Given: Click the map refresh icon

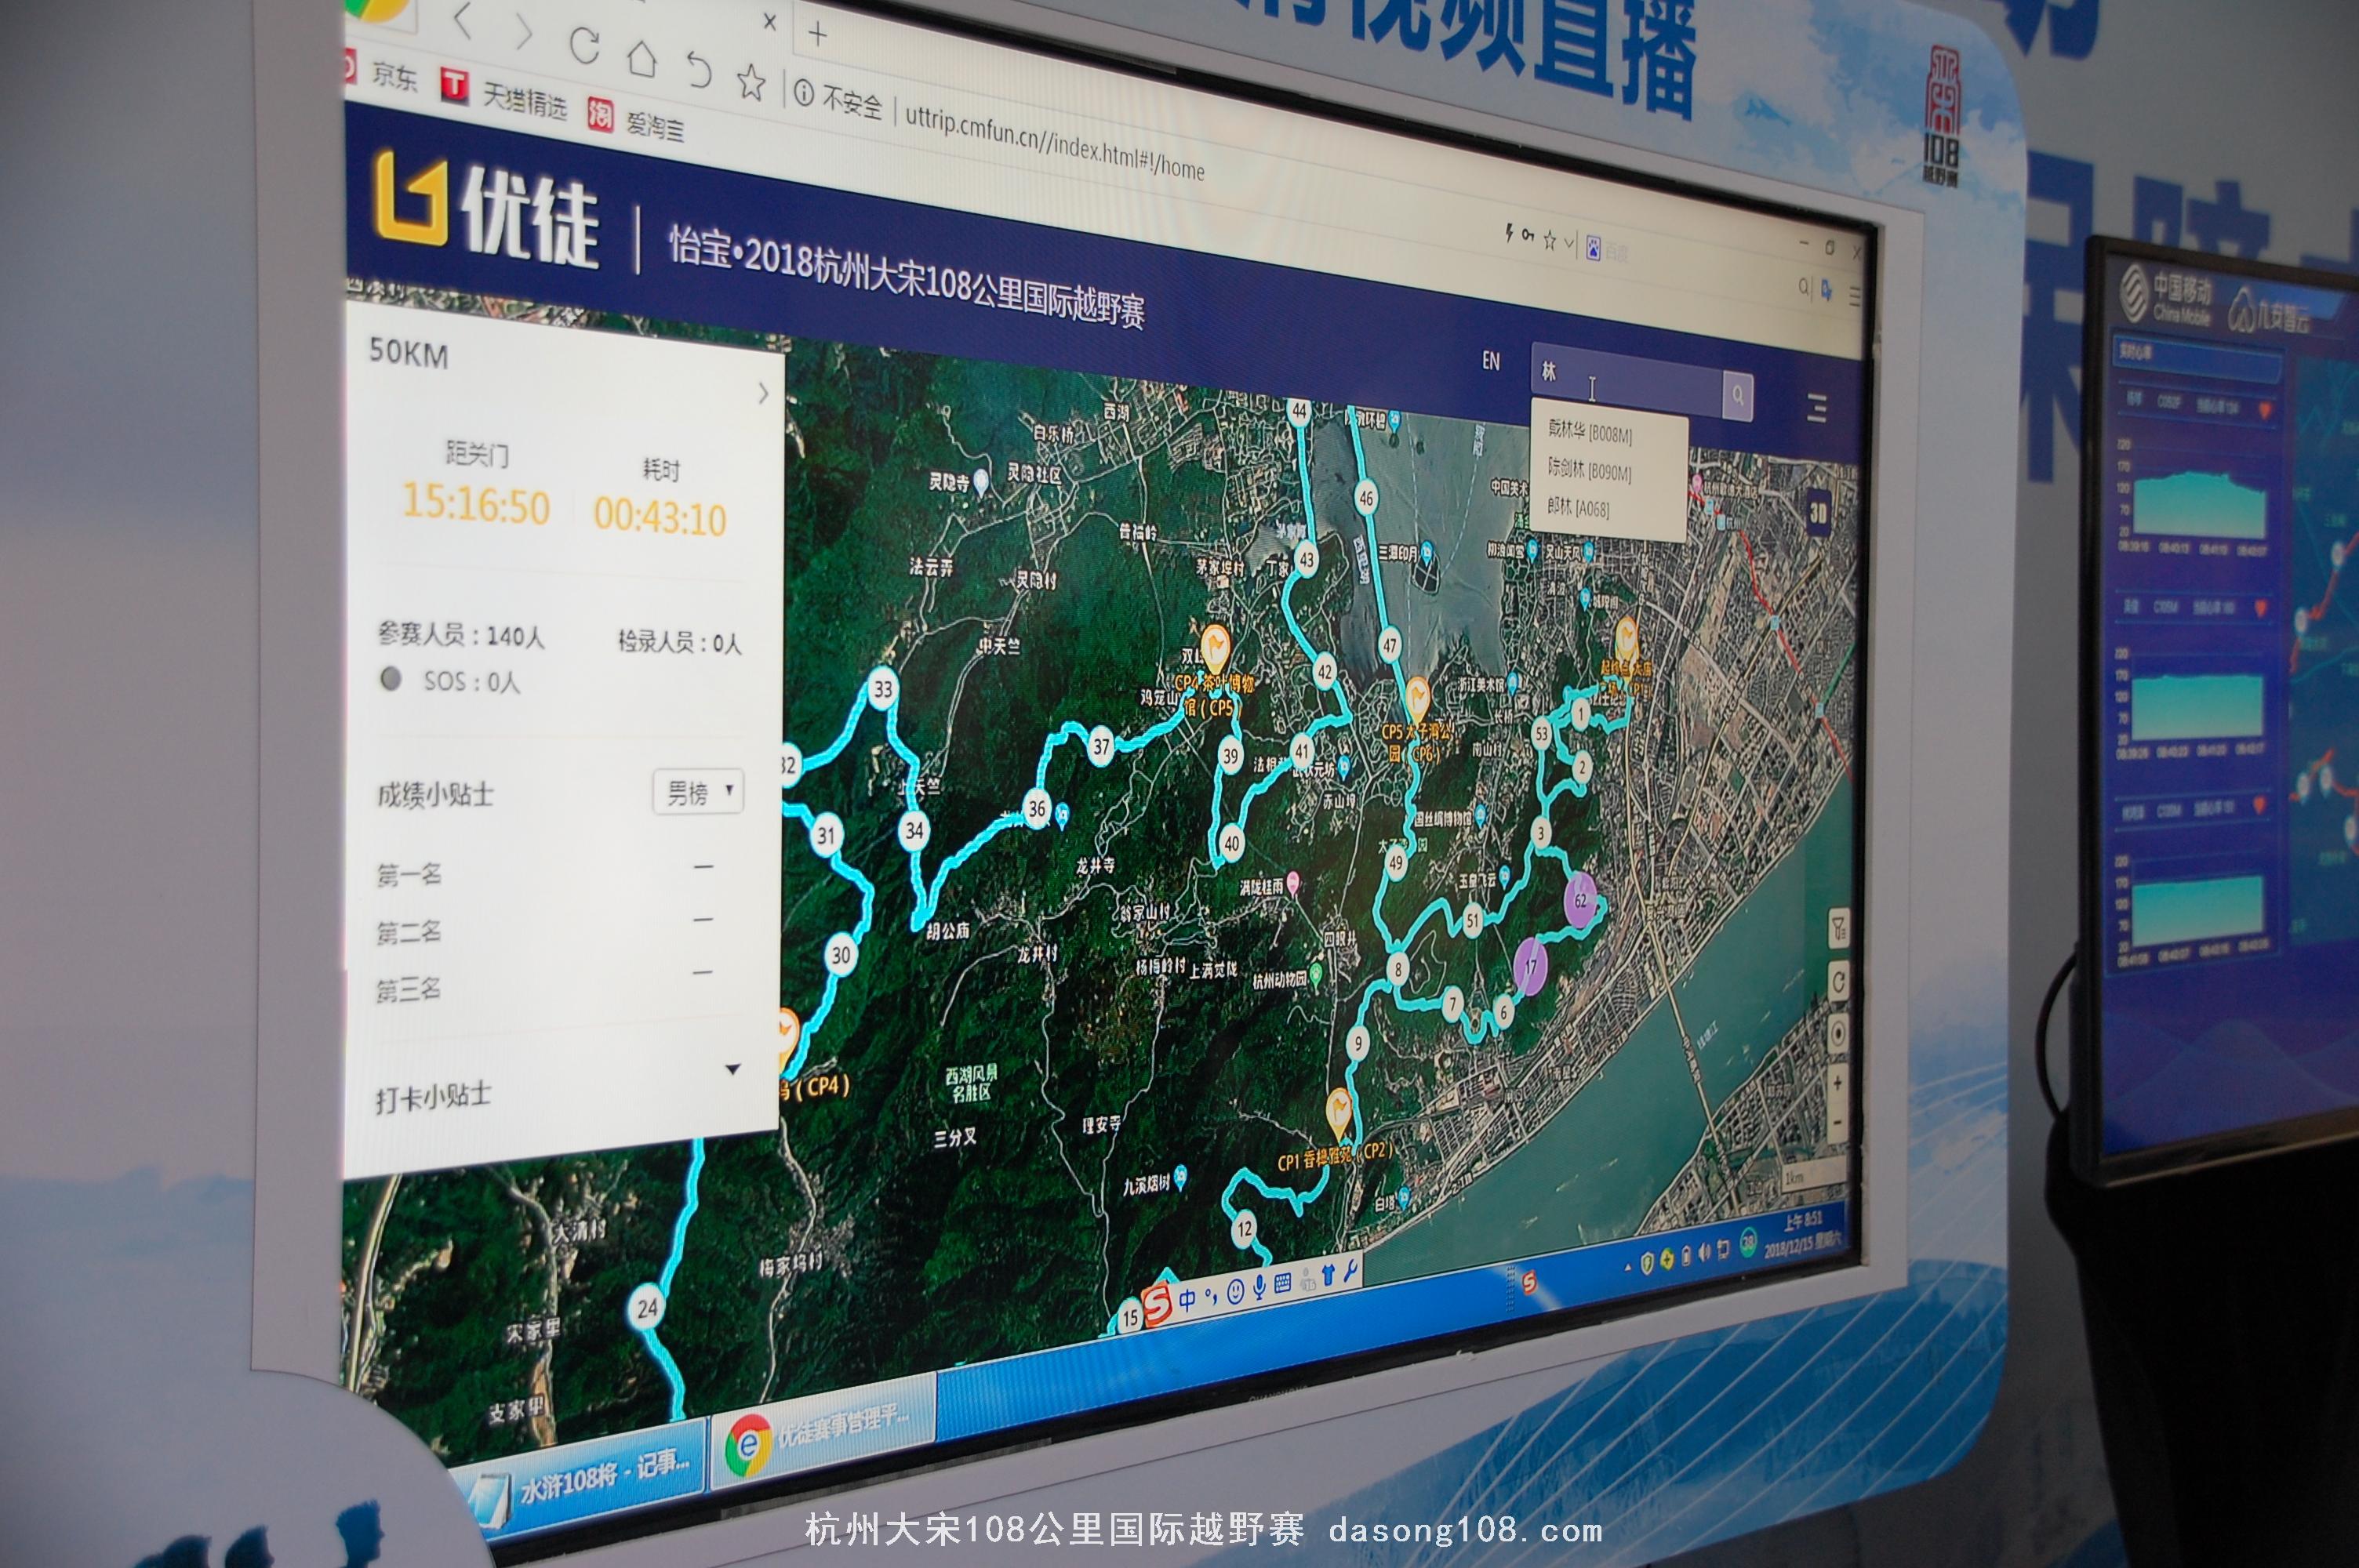Looking at the screenshot, I should click(1840, 982).
